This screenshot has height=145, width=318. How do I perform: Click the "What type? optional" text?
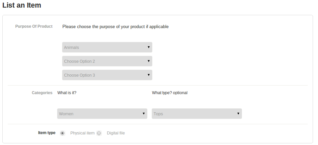[x=170, y=93]
